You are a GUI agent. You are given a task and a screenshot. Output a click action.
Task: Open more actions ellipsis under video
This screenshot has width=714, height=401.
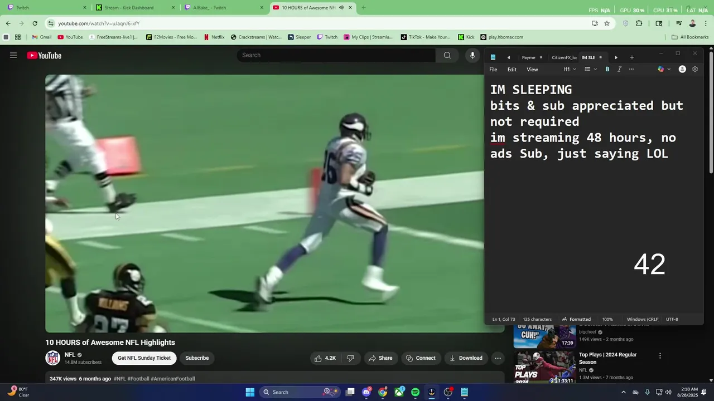coord(498,358)
